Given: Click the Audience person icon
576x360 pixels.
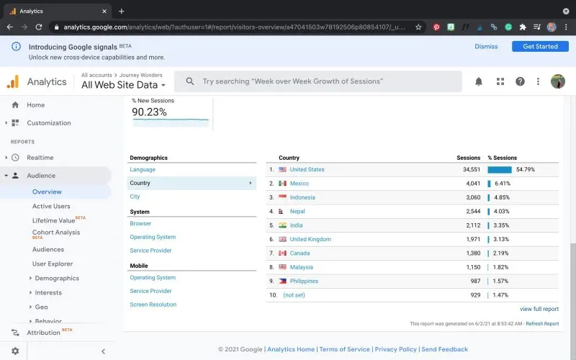Looking at the screenshot, I should click(15, 176).
